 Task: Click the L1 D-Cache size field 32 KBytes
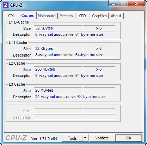58,28
